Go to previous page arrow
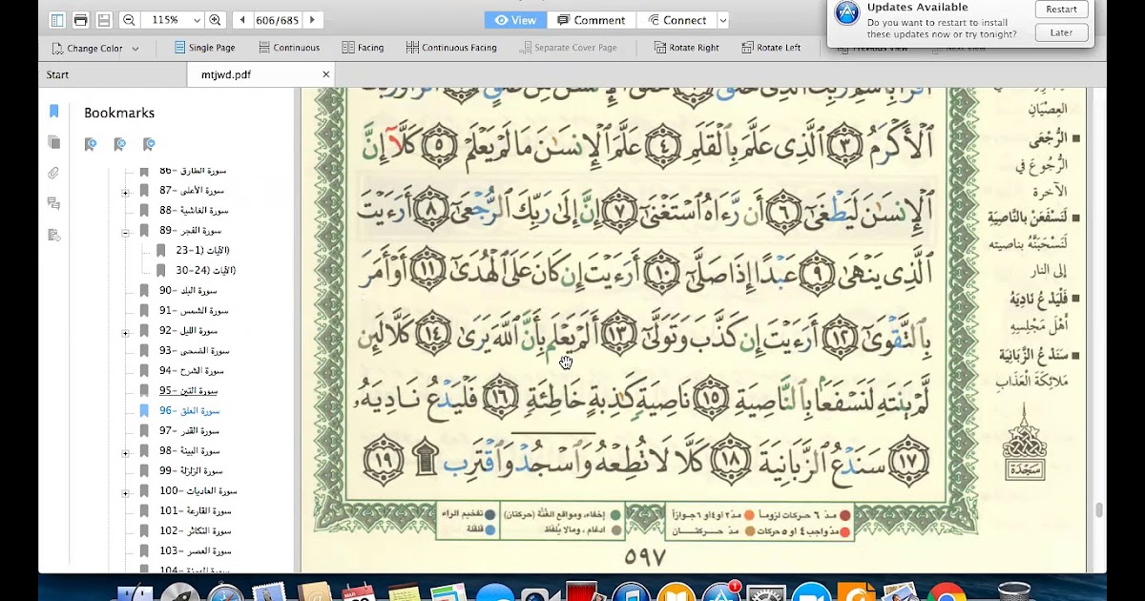Viewport: 1145px width, 601px height. (x=241, y=20)
